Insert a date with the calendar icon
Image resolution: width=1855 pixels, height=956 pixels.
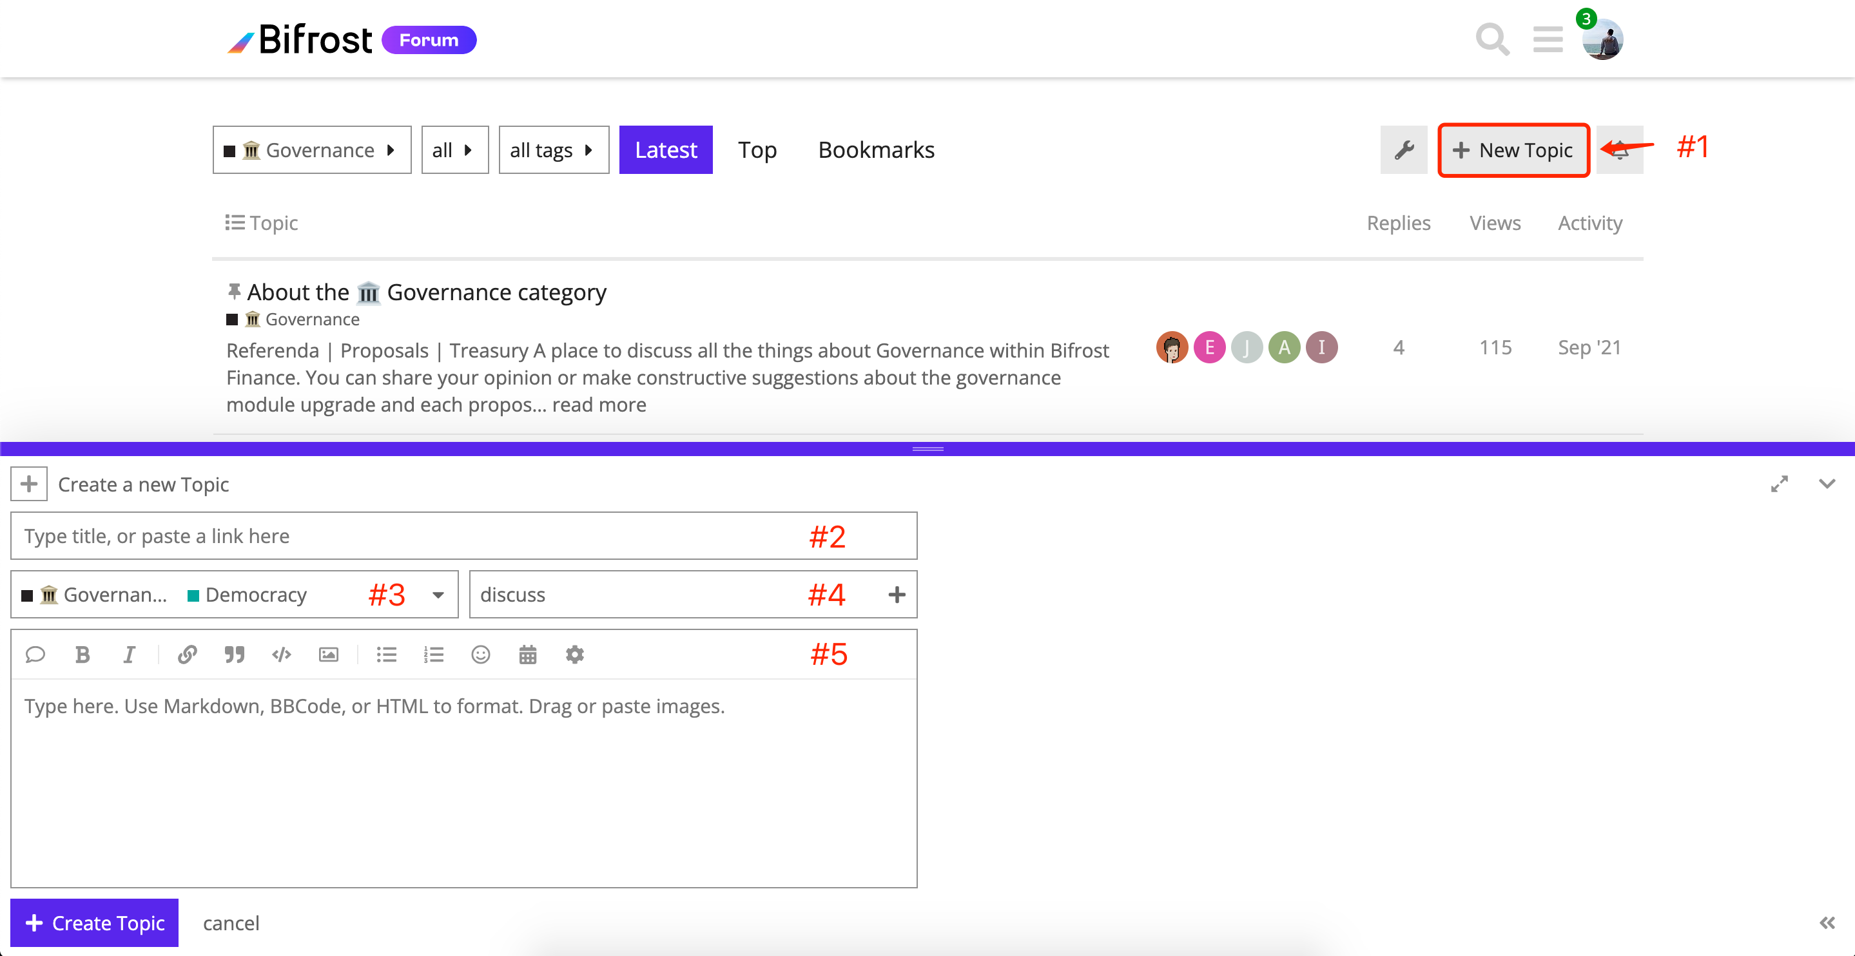click(x=527, y=655)
